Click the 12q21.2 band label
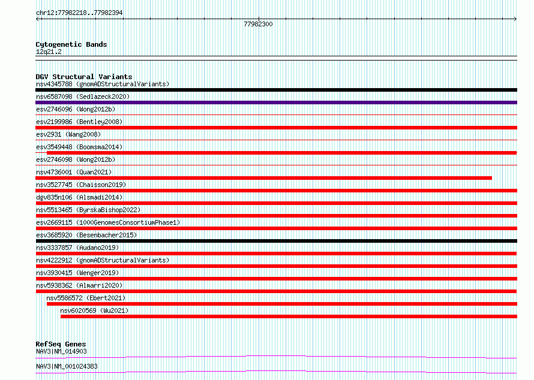The width and height of the screenshot is (534, 380). click(x=49, y=52)
